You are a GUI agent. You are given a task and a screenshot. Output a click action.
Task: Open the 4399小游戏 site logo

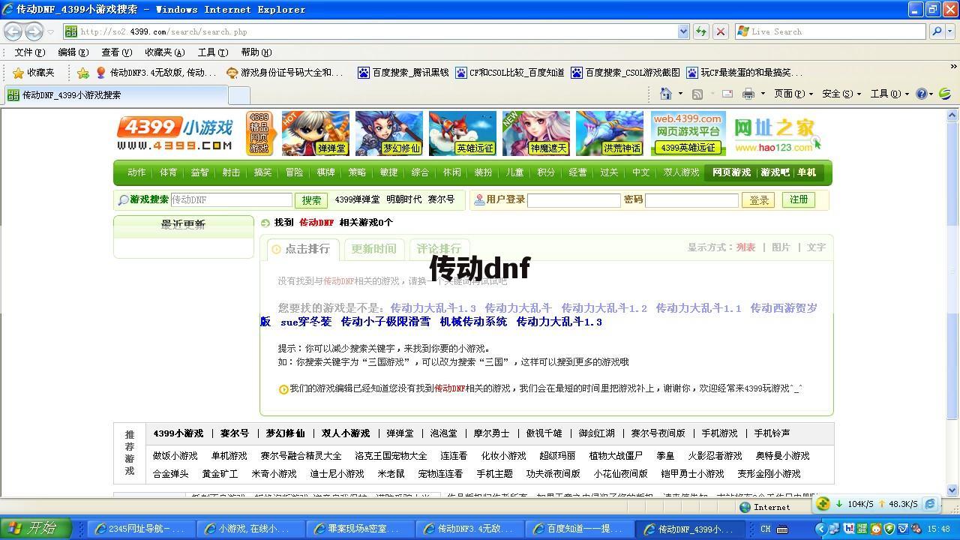175,134
